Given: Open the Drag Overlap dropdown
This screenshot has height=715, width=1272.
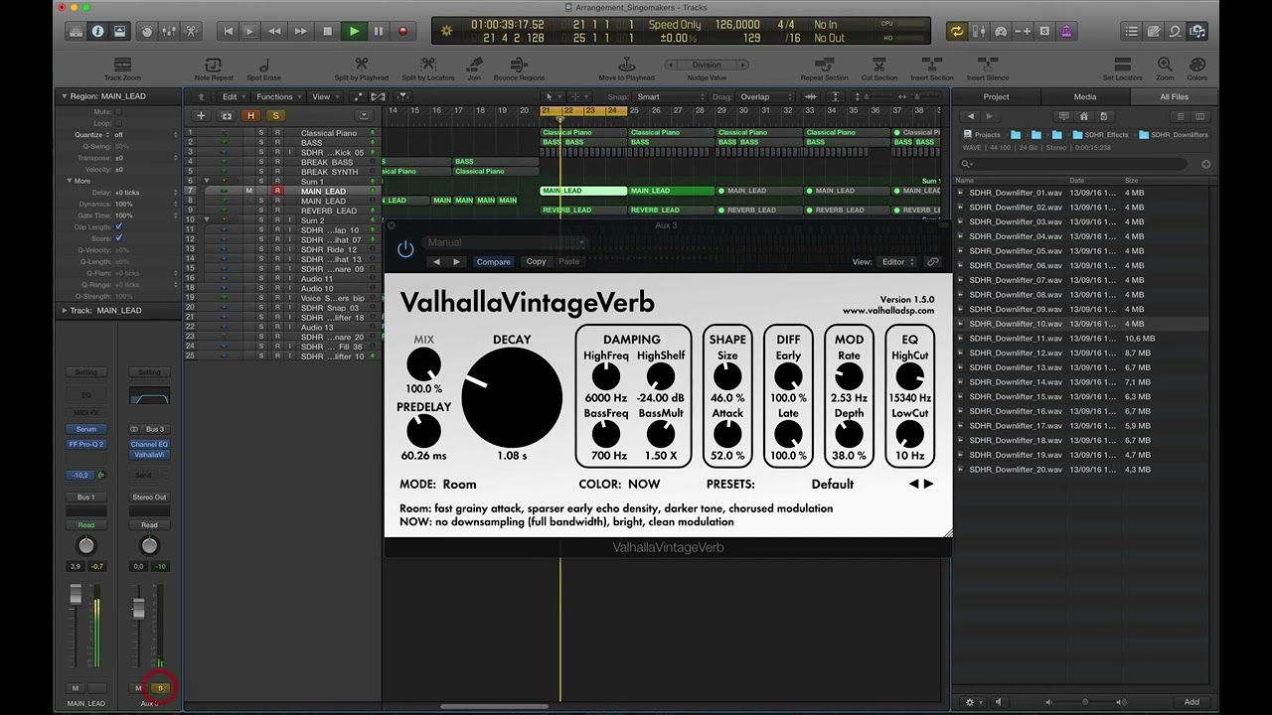Looking at the screenshot, I should coord(765,97).
